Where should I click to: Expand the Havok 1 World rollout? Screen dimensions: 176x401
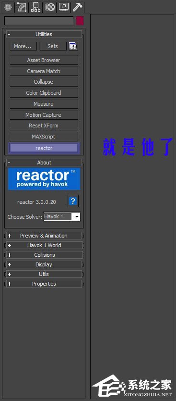44,245
